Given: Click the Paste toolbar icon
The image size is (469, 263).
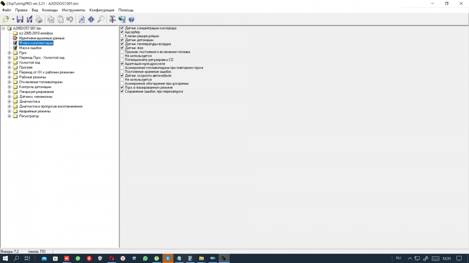Looking at the screenshot, I should pyautogui.click(x=60, y=19).
